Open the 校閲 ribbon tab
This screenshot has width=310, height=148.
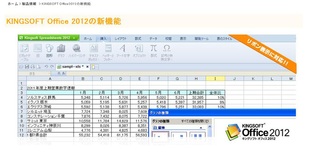coord(168,39)
